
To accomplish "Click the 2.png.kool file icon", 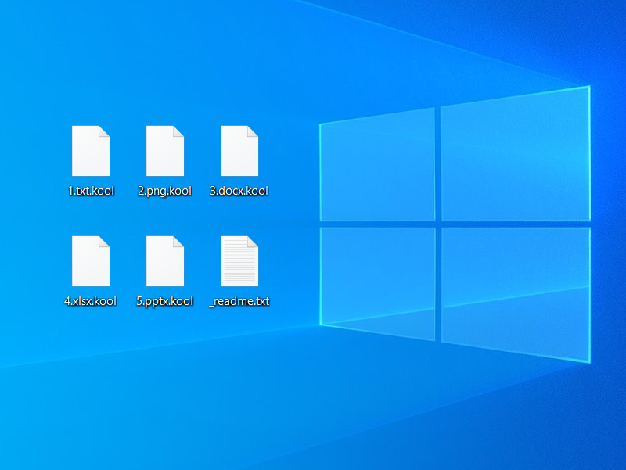I will point(165,151).
